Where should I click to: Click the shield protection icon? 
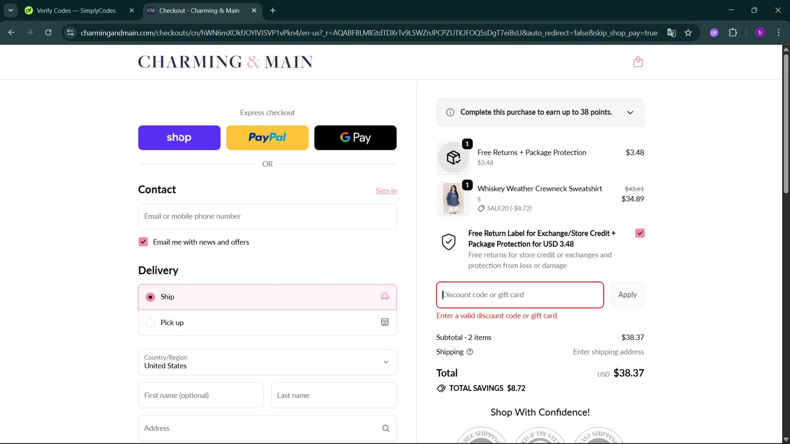point(448,242)
